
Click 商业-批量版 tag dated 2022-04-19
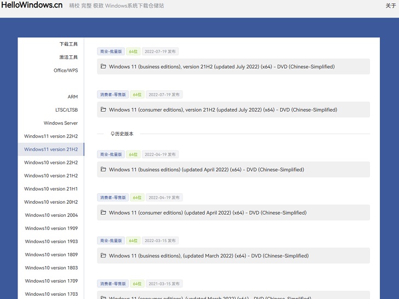(111, 154)
